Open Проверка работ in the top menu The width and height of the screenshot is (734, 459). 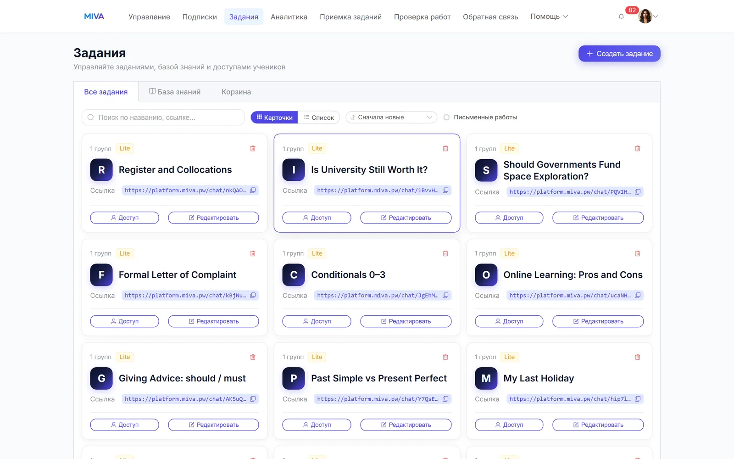[x=422, y=17]
